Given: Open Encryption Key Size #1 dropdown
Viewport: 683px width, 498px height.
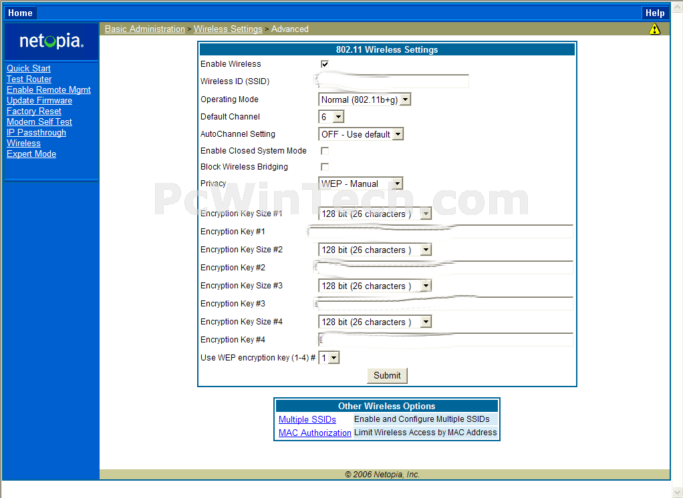Looking at the screenshot, I should click(375, 214).
